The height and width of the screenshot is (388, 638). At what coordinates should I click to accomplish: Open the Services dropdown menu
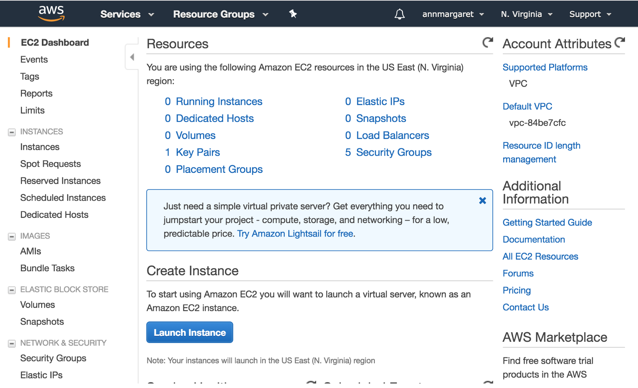point(127,14)
